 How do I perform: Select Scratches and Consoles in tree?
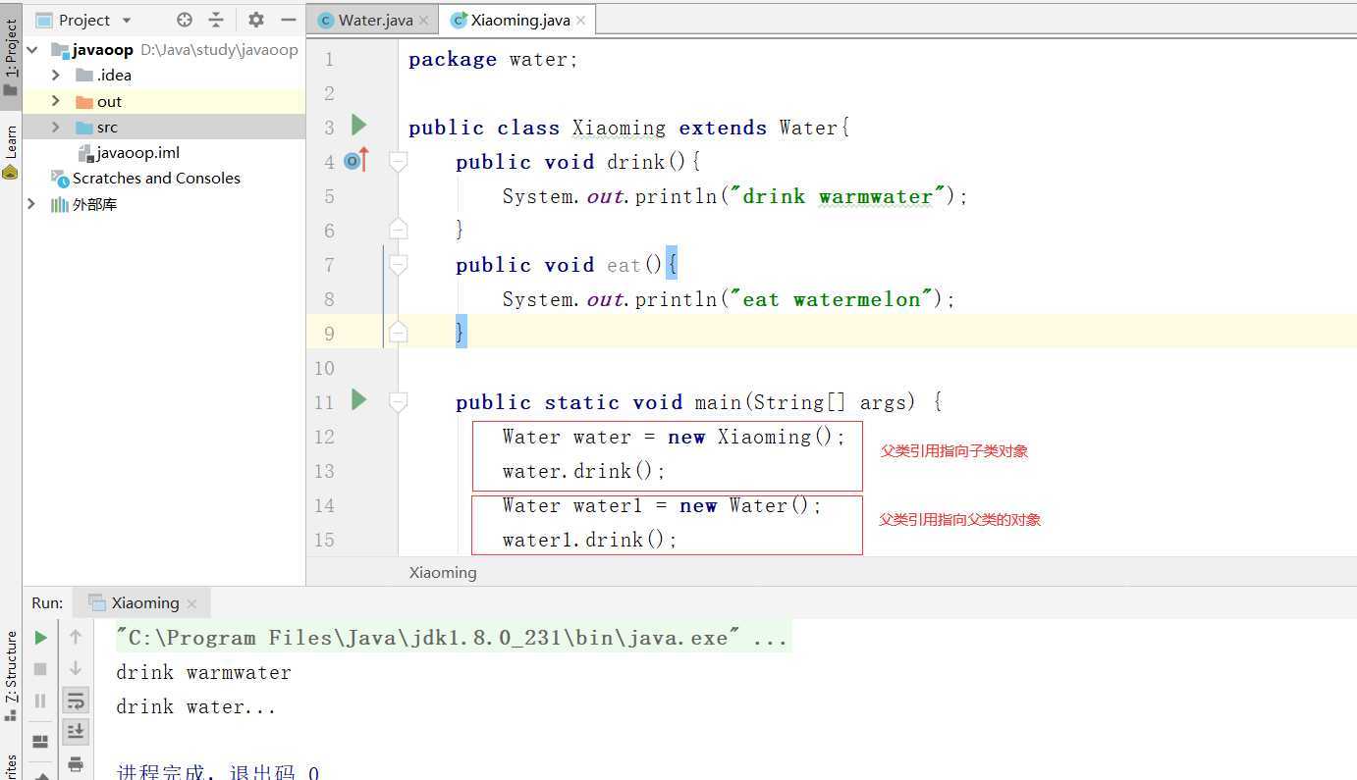(x=156, y=178)
